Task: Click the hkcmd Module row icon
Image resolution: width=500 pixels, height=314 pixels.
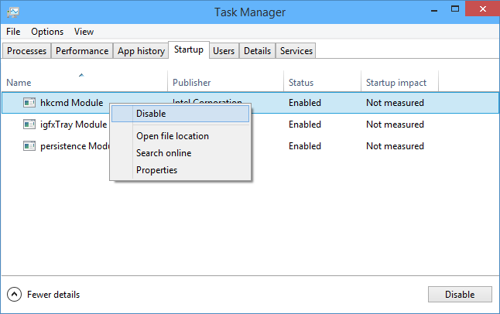Action: coord(29,103)
